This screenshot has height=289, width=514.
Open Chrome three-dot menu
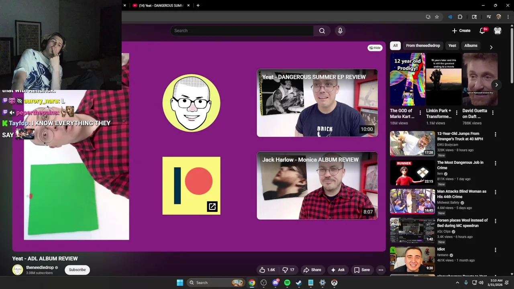tap(508, 17)
